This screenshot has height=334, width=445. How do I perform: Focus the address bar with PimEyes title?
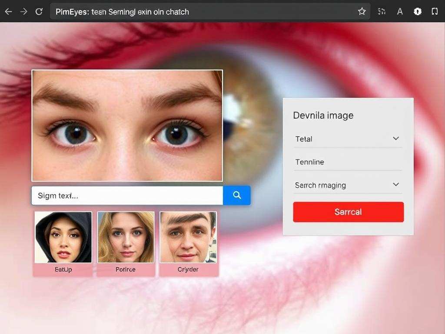click(210, 12)
